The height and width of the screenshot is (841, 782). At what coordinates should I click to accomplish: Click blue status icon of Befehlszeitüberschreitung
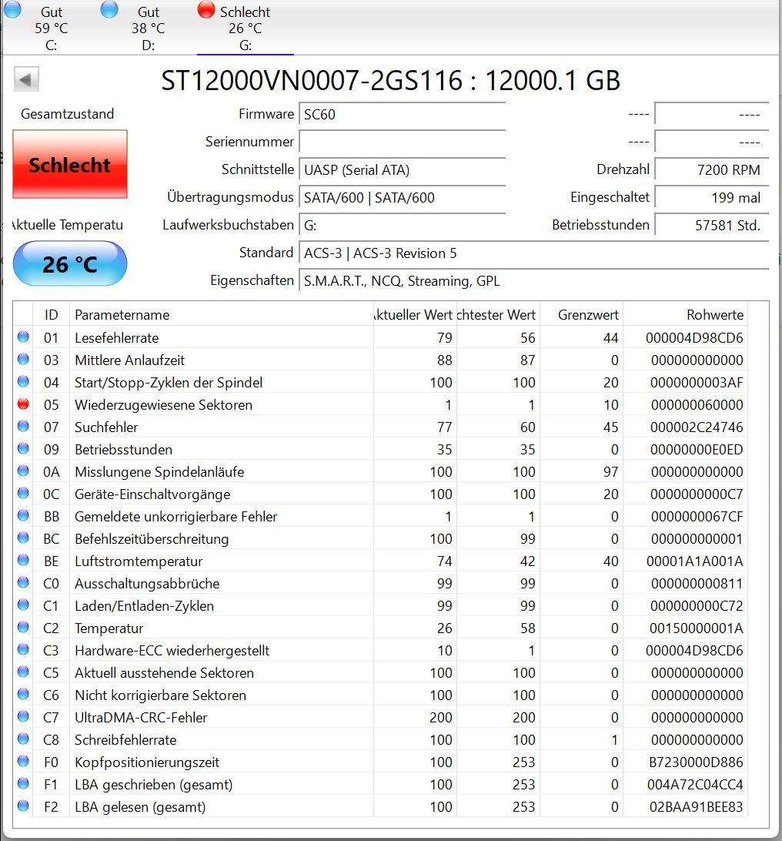23,538
